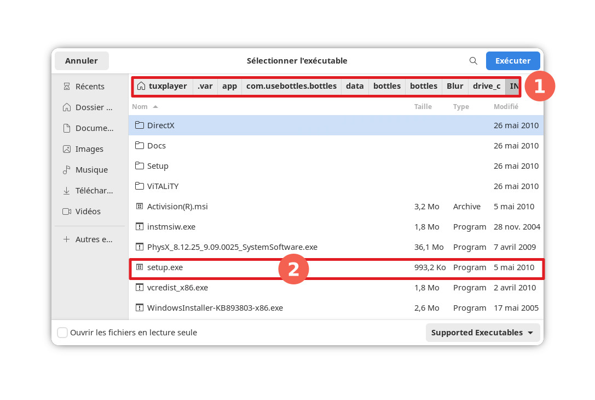The width and height of the screenshot is (595, 400).
Task: Select PhysX SystemSoftware executable file
Action: point(232,247)
